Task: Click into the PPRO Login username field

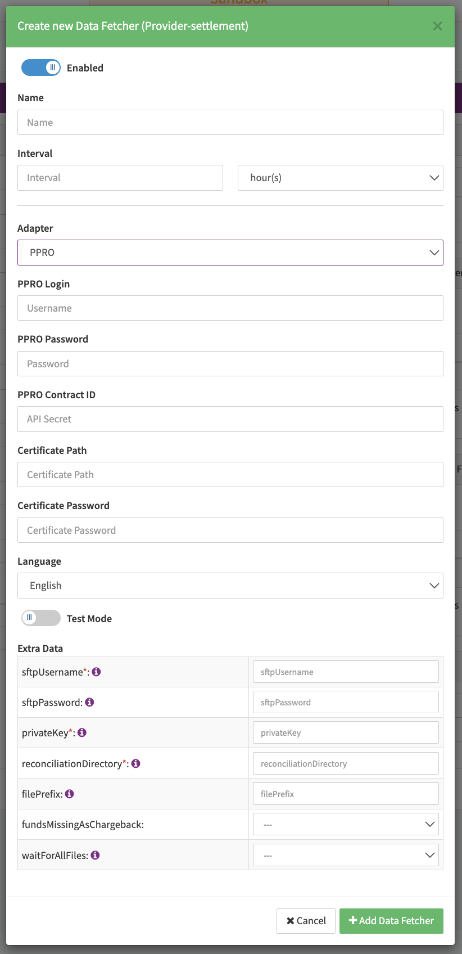Action: [x=230, y=308]
